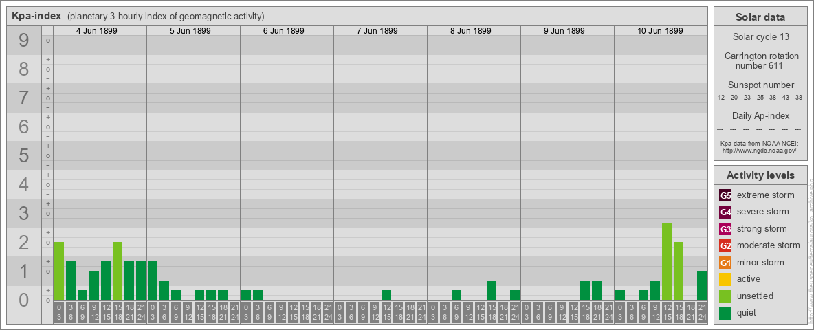Click the tallest 12-15h bar on 10 Jun
The width and height of the screenshot is (814, 330).
tap(667, 261)
